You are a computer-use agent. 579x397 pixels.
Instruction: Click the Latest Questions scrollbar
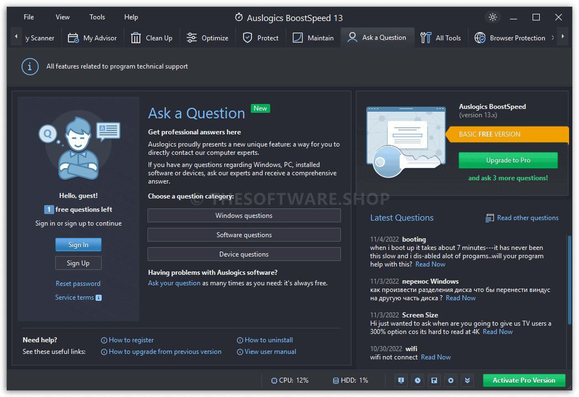point(569,280)
